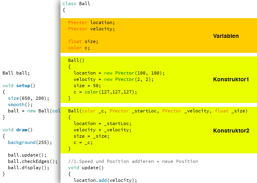Click the empty 'Ball()' constructor header
Viewport: 257px width, 183px height.
[x=76, y=60]
